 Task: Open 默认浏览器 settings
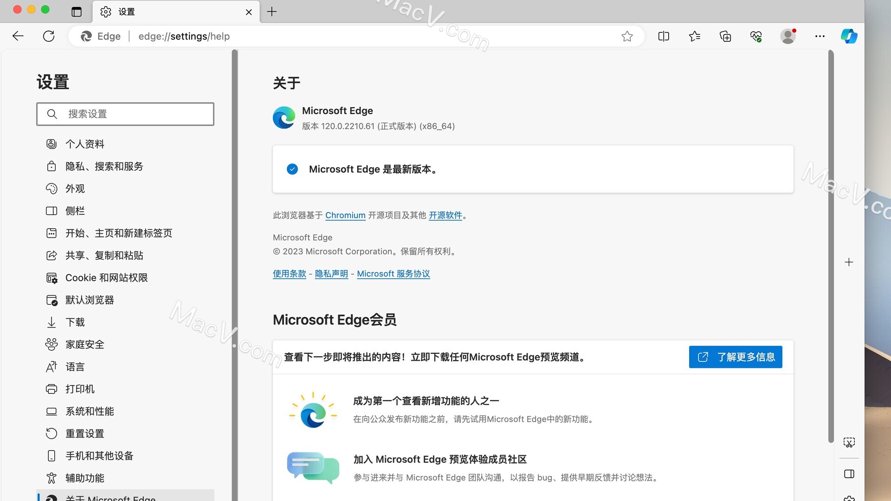tap(125, 300)
